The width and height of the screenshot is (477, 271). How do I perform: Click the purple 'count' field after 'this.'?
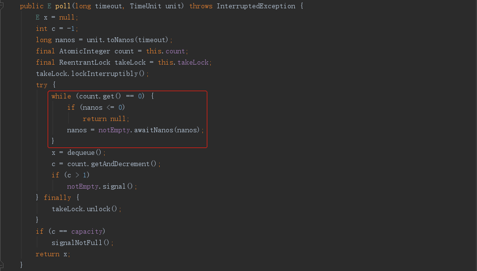point(175,51)
